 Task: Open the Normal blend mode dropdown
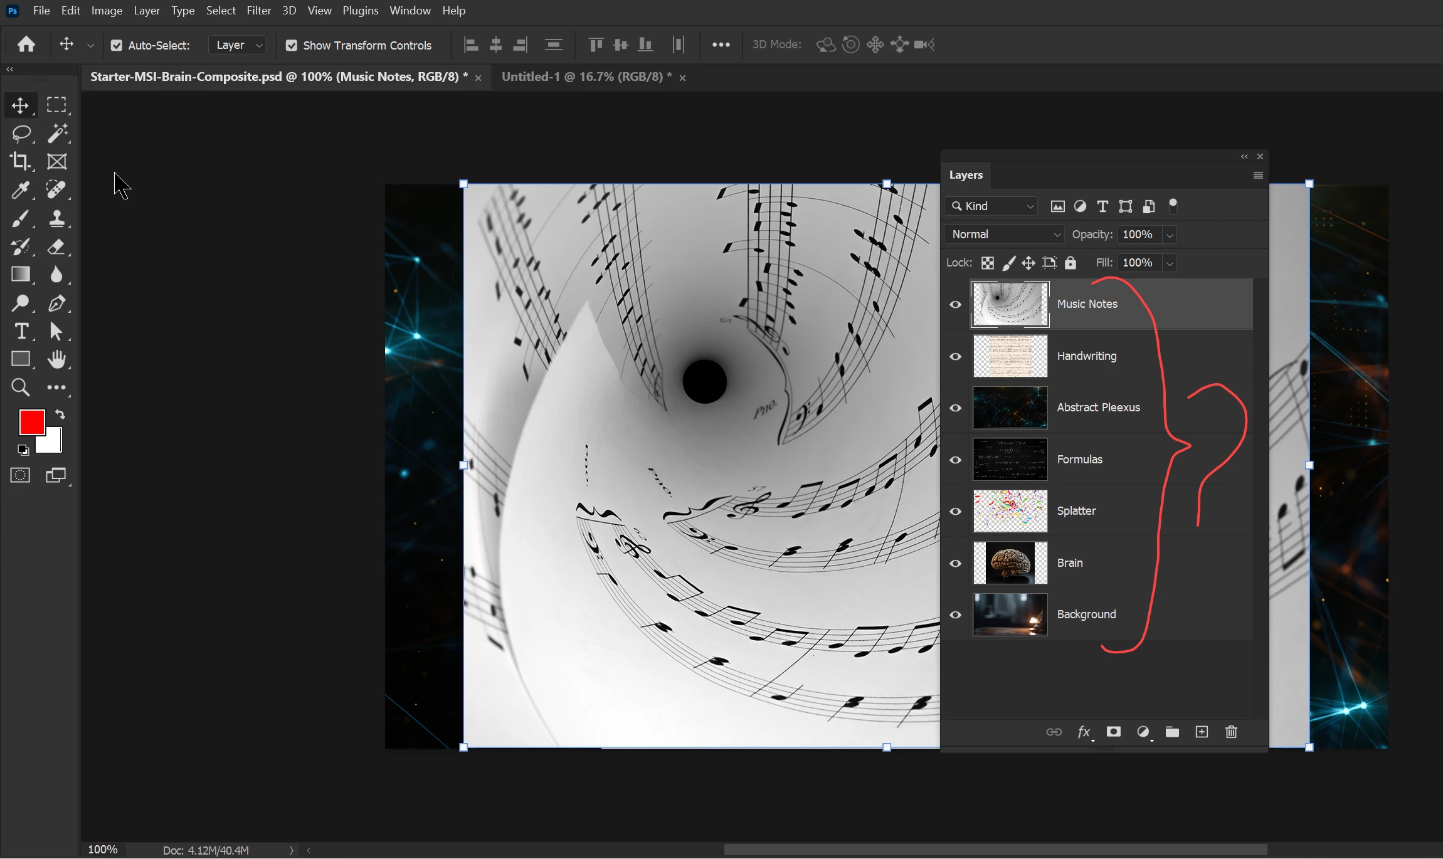[x=1004, y=235]
